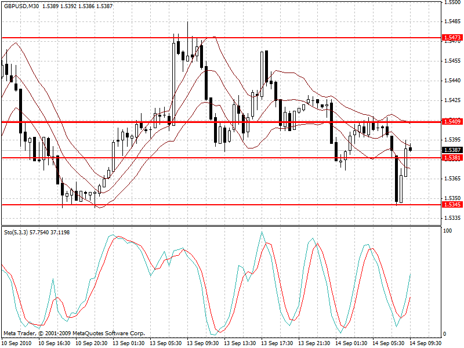Image resolution: width=464 pixels, height=348 pixels.
Task: Select the 13 Sep 05:30 time label
Action: coord(165,343)
